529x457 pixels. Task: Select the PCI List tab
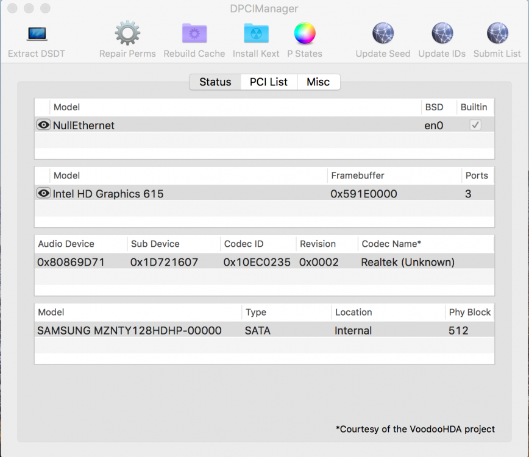(269, 82)
